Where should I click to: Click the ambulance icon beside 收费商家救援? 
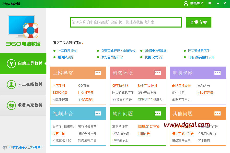click(x=11, y=105)
